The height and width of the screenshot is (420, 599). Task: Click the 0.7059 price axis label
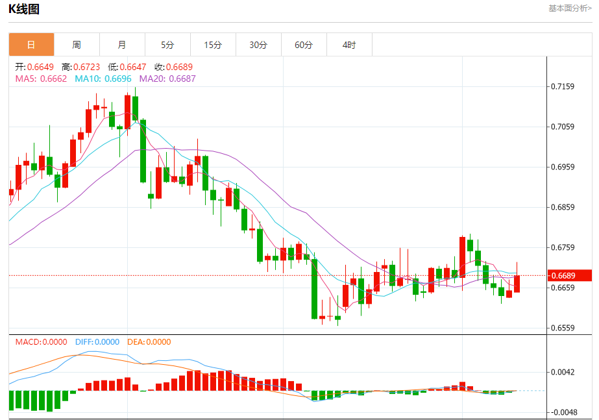coord(562,127)
